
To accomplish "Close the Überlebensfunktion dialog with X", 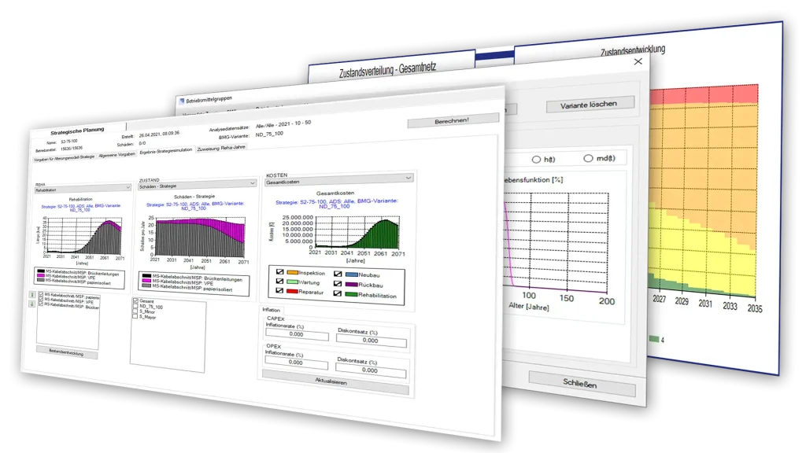I will click(x=638, y=61).
